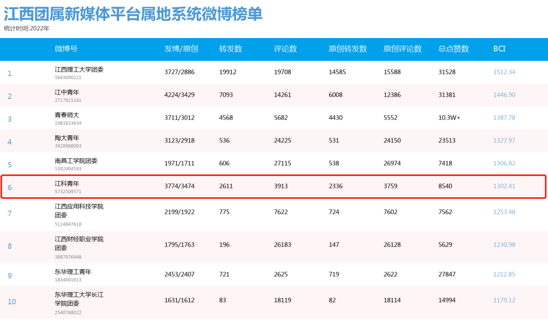Open BCI score 1230.98 link
The image size is (548, 321).
click(504, 245)
